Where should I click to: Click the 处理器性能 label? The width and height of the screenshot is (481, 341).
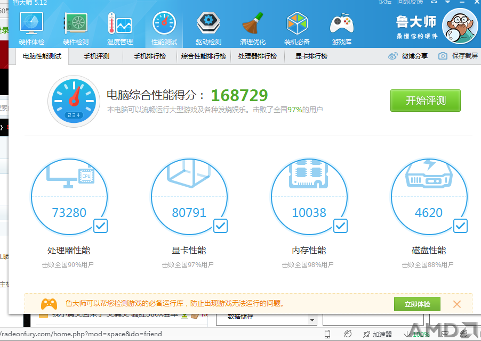(69, 251)
